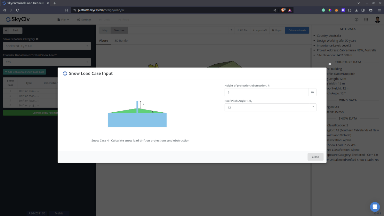Click the browser back arrow
This screenshot has width=384, height=216.
(x=4, y=10)
